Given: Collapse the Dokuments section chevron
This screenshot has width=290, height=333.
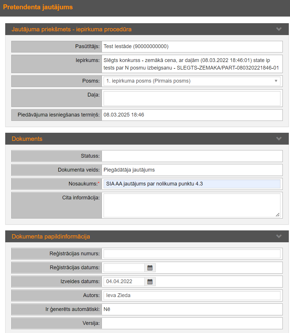Looking at the screenshot, I should pyautogui.click(x=279, y=139).
